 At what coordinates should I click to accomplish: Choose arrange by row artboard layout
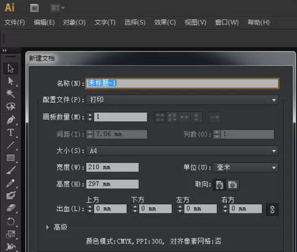(184, 117)
